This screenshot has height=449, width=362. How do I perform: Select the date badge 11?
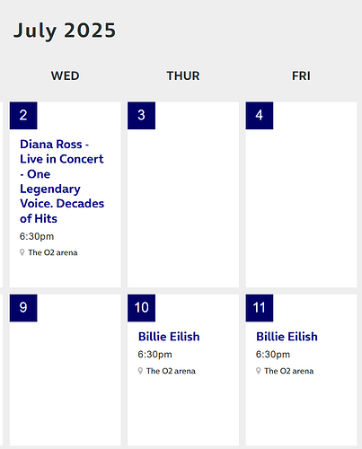(x=260, y=308)
